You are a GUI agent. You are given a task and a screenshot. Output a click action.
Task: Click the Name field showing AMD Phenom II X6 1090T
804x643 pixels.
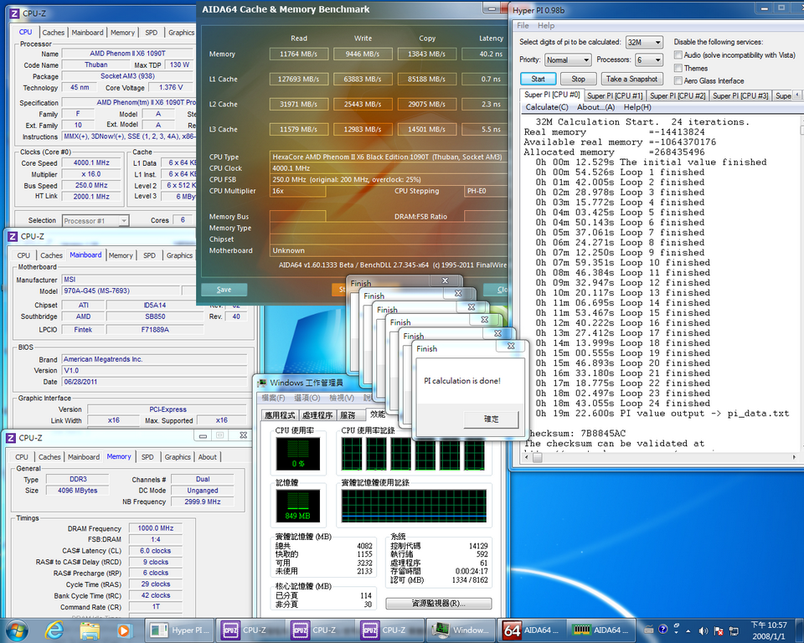(127, 54)
